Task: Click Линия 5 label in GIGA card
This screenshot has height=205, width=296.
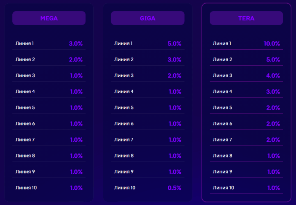Action: tap(124, 107)
